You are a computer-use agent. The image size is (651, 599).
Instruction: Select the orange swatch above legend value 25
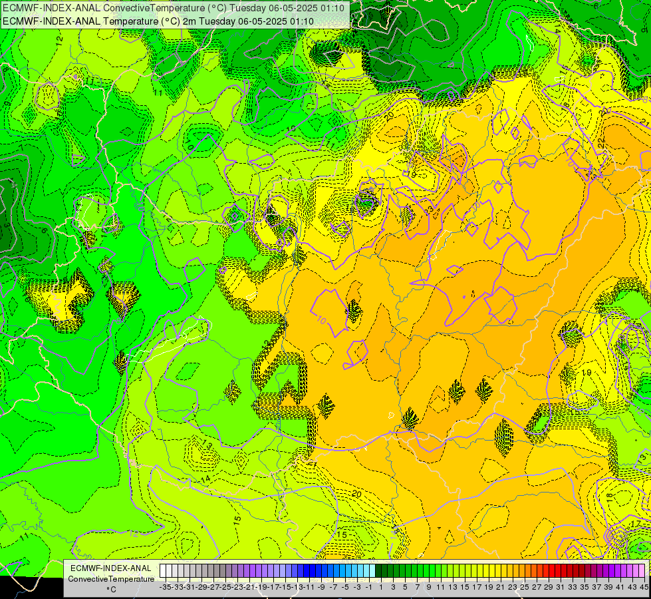528,570
